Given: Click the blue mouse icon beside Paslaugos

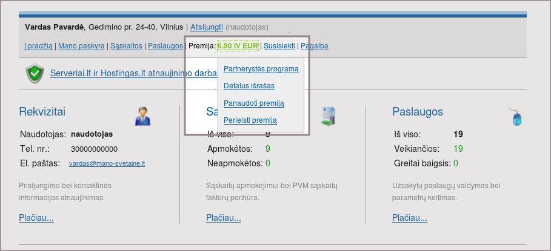Looking at the screenshot, I should point(516,116).
